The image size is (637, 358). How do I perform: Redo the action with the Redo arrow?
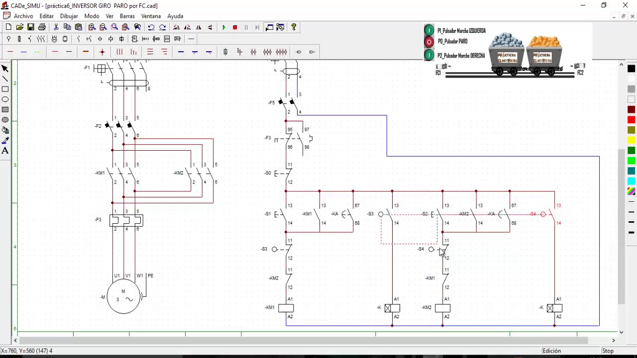coord(162,27)
